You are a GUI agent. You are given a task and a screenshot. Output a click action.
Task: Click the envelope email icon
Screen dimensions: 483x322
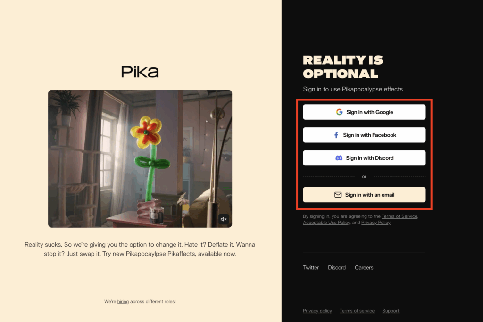point(338,195)
